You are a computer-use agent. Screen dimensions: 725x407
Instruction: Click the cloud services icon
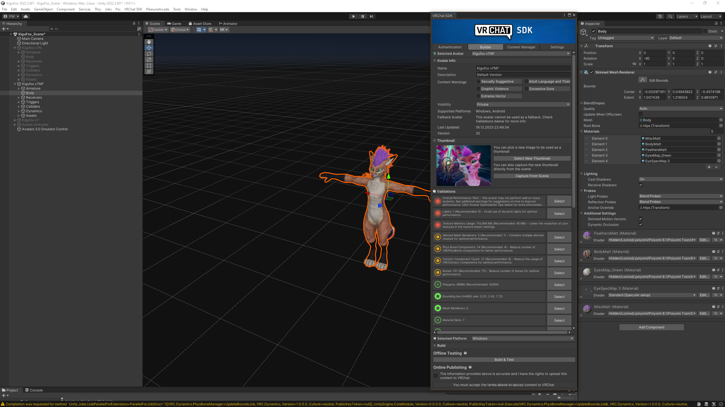[x=26, y=16]
